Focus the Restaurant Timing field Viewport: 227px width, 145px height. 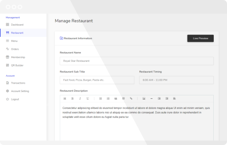click(176, 80)
